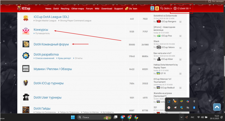This screenshot has height=121, width=225.
Task: Open Telegram icon in the tray popup
Action: point(175,108)
